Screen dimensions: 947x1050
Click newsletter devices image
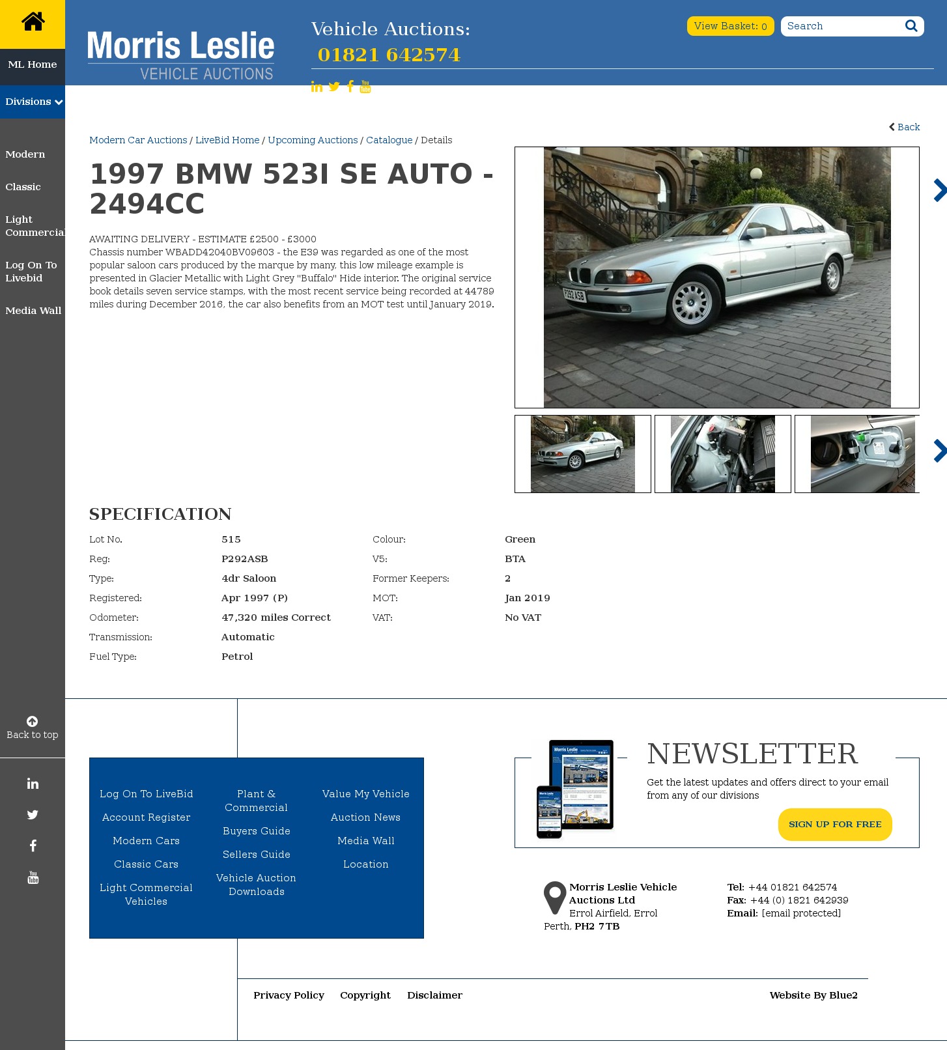574,789
